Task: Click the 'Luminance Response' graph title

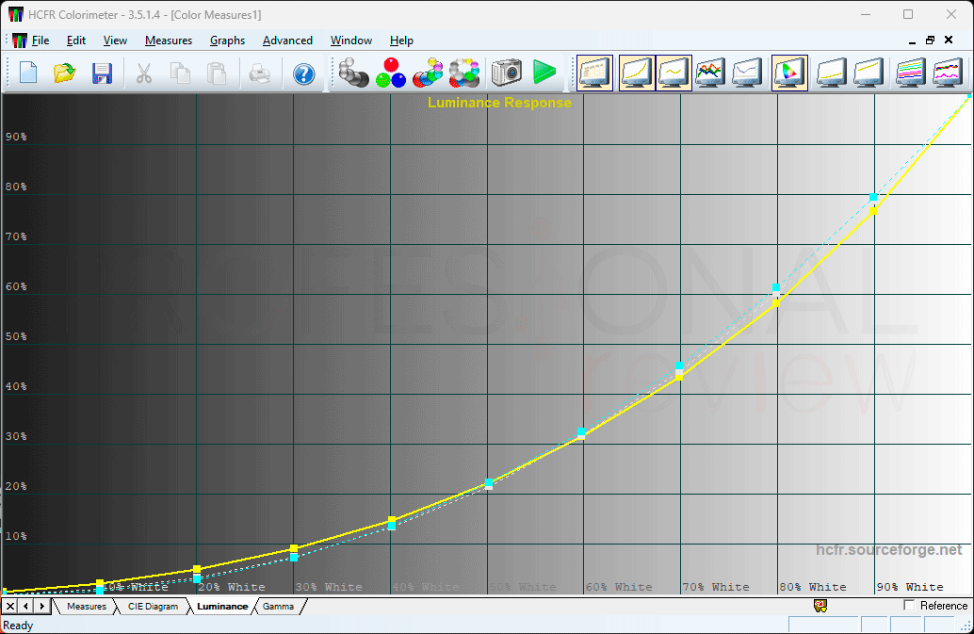Action: [499, 103]
